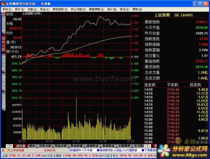The image size is (210, 159).
Task: Open the 功能(A) menu
Action: pos(32,9)
